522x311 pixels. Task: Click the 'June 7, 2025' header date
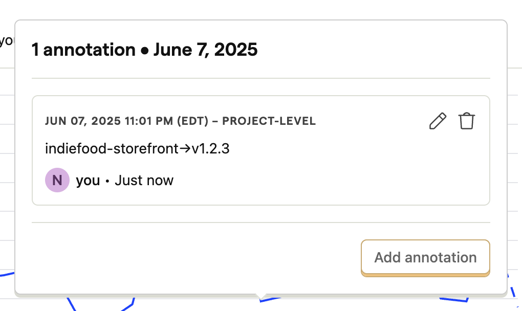(x=205, y=50)
